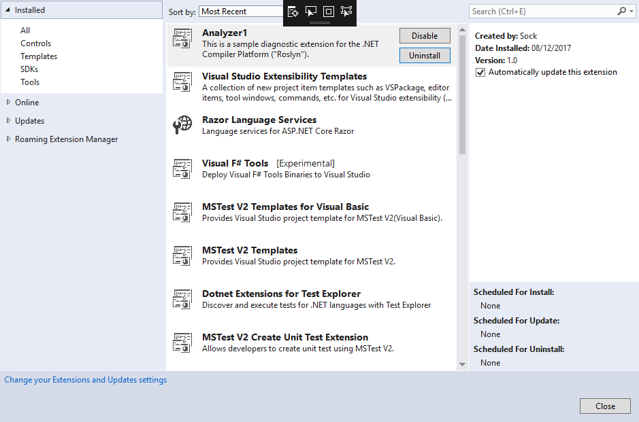Toggle Automatically update this extension checkbox
Image resolution: width=639 pixels, height=422 pixels.
coord(480,73)
